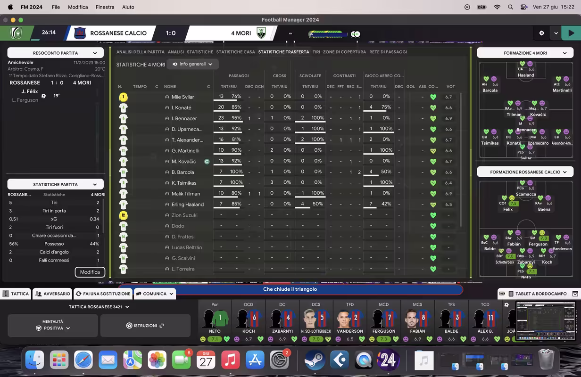581x377 pixels.
Task: Open the Formazione Rossanese Calcio dropdown
Action: [x=525, y=172]
